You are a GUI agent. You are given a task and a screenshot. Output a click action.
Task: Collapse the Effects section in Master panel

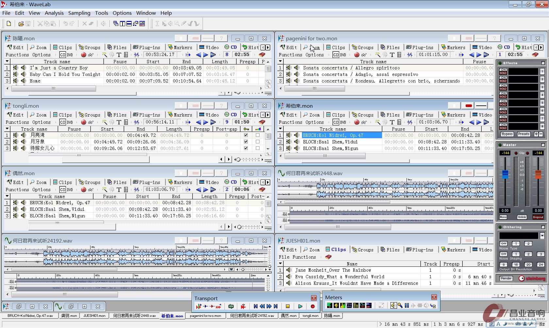coord(543,63)
